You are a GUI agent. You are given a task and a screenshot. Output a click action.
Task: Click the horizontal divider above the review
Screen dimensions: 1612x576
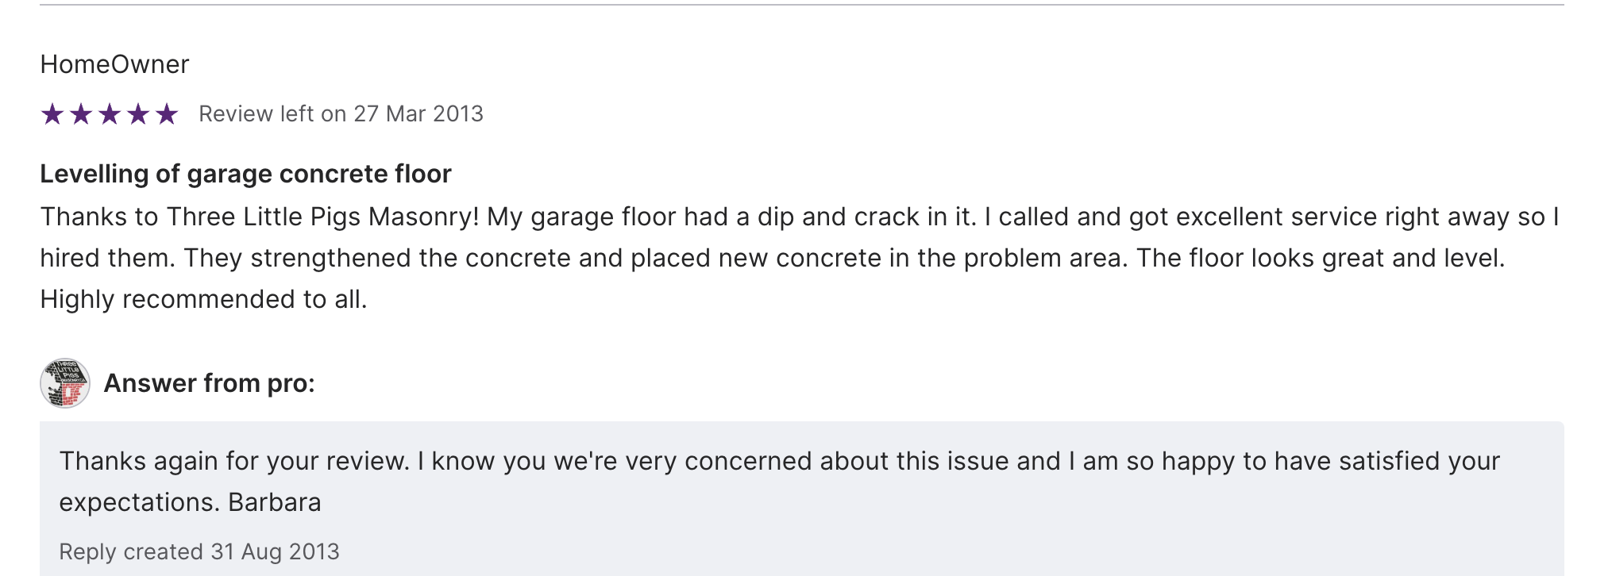coord(801,5)
